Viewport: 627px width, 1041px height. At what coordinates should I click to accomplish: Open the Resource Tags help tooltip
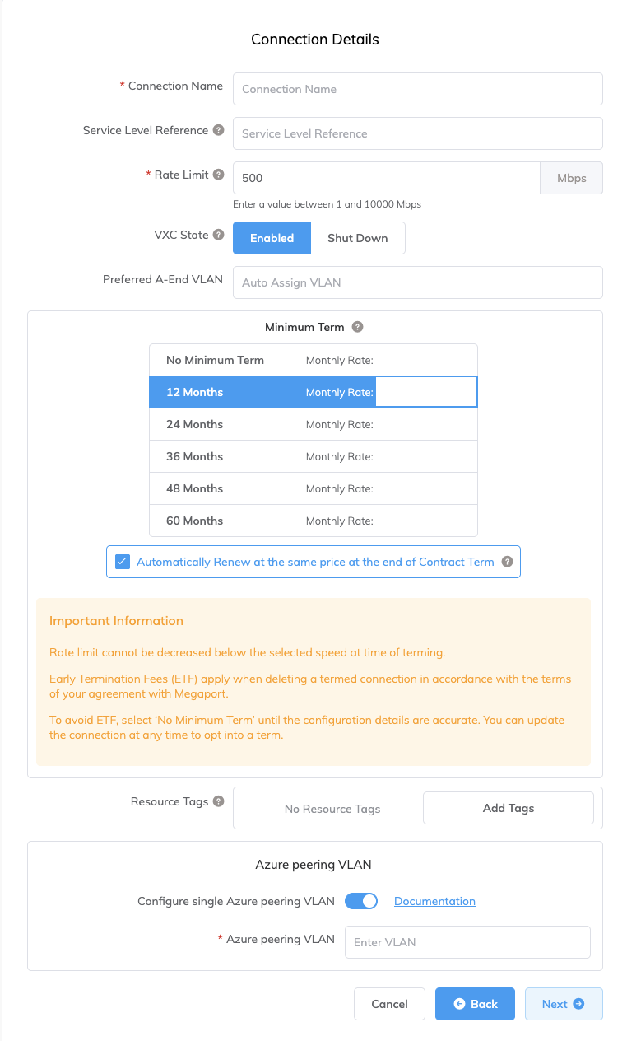pos(217,801)
